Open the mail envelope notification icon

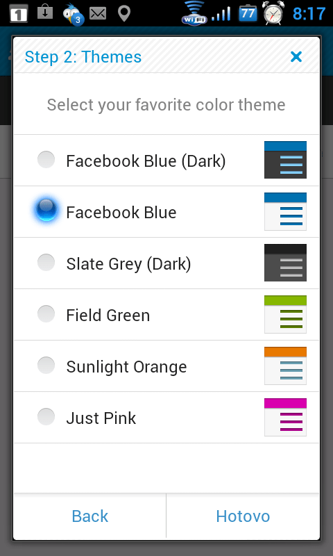tap(98, 14)
